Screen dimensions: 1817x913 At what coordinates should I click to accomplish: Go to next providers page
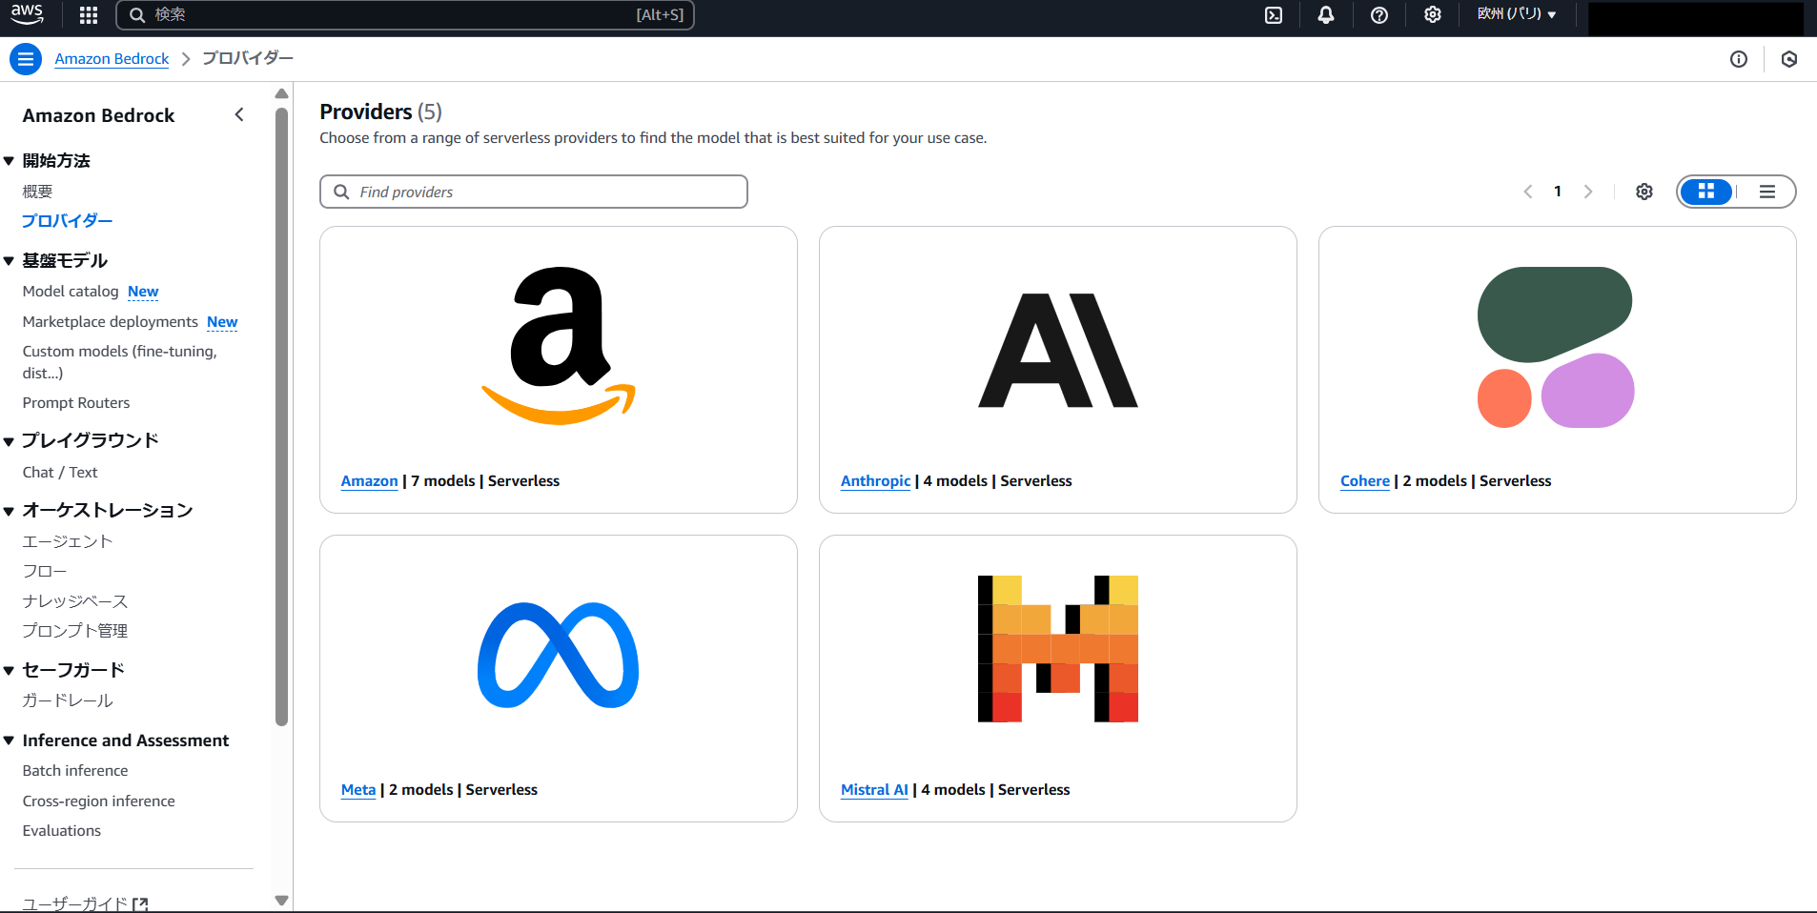coord(1588,192)
